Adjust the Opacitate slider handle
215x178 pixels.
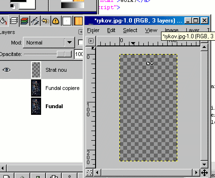click(64, 54)
